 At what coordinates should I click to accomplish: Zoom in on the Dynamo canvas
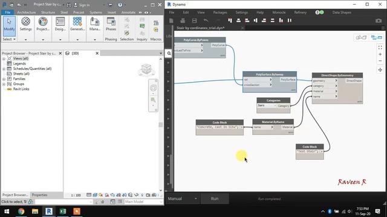380,54
